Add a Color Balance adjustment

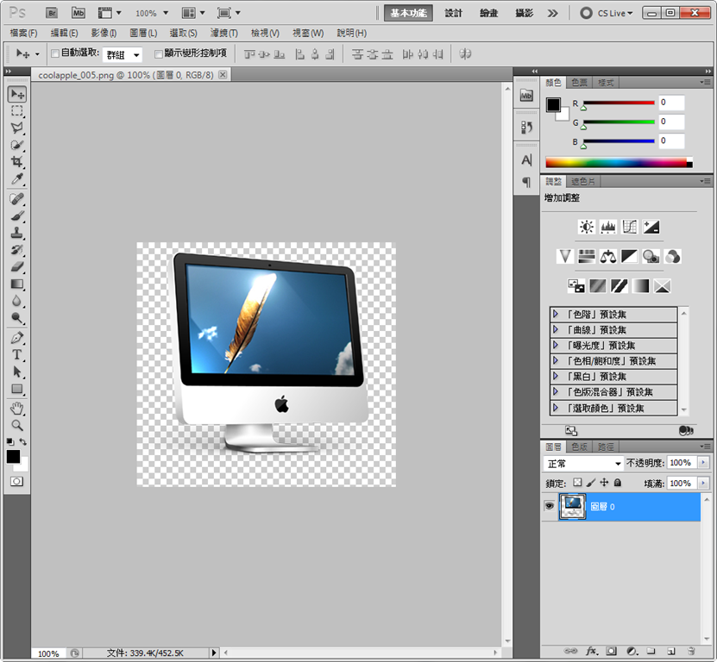click(607, 256)
